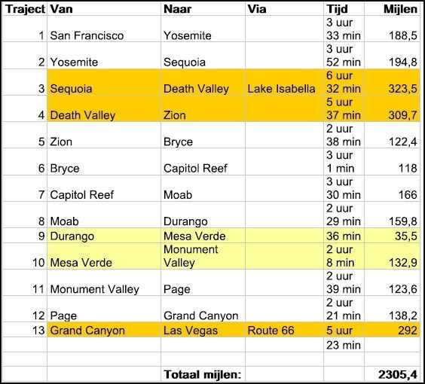Click the Capitol Reef destination cell
Image resolution: width=425 pixels, height=384 pixels.
click(203, 162)
